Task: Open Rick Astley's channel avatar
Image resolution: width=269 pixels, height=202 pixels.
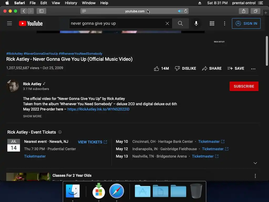Action: 13,86
